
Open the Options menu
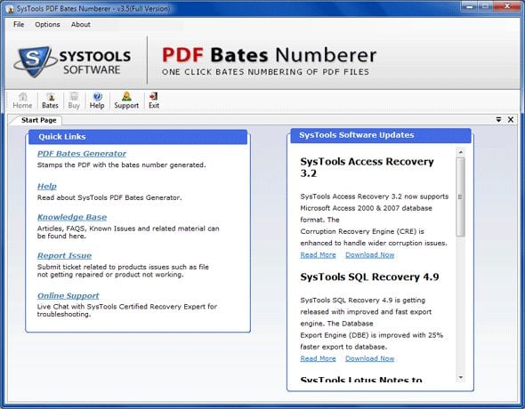coord(47,24)
